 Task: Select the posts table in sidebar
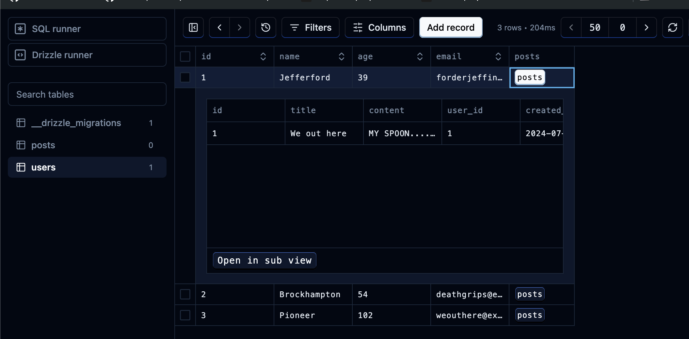pyautogui.click(x=87, y=145)
